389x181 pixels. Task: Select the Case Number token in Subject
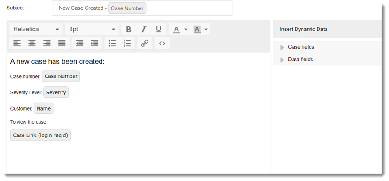click(127, 8)
